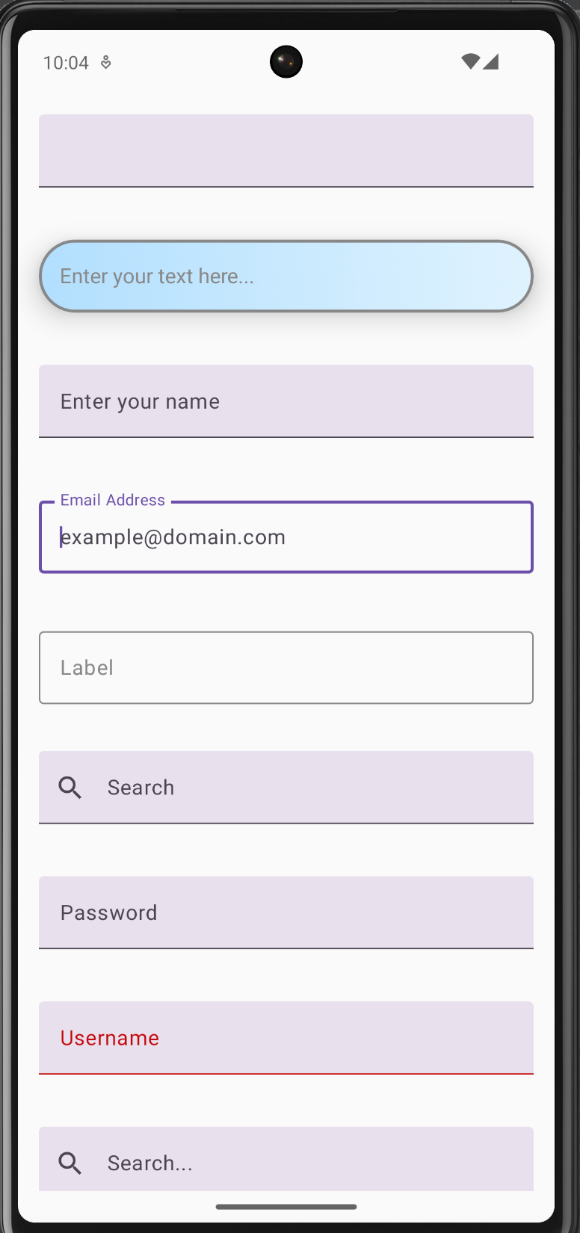The image size is (580, 1233).
Task: Tap the 'Email Address' floating label
Action: click(x=113, y=500)
